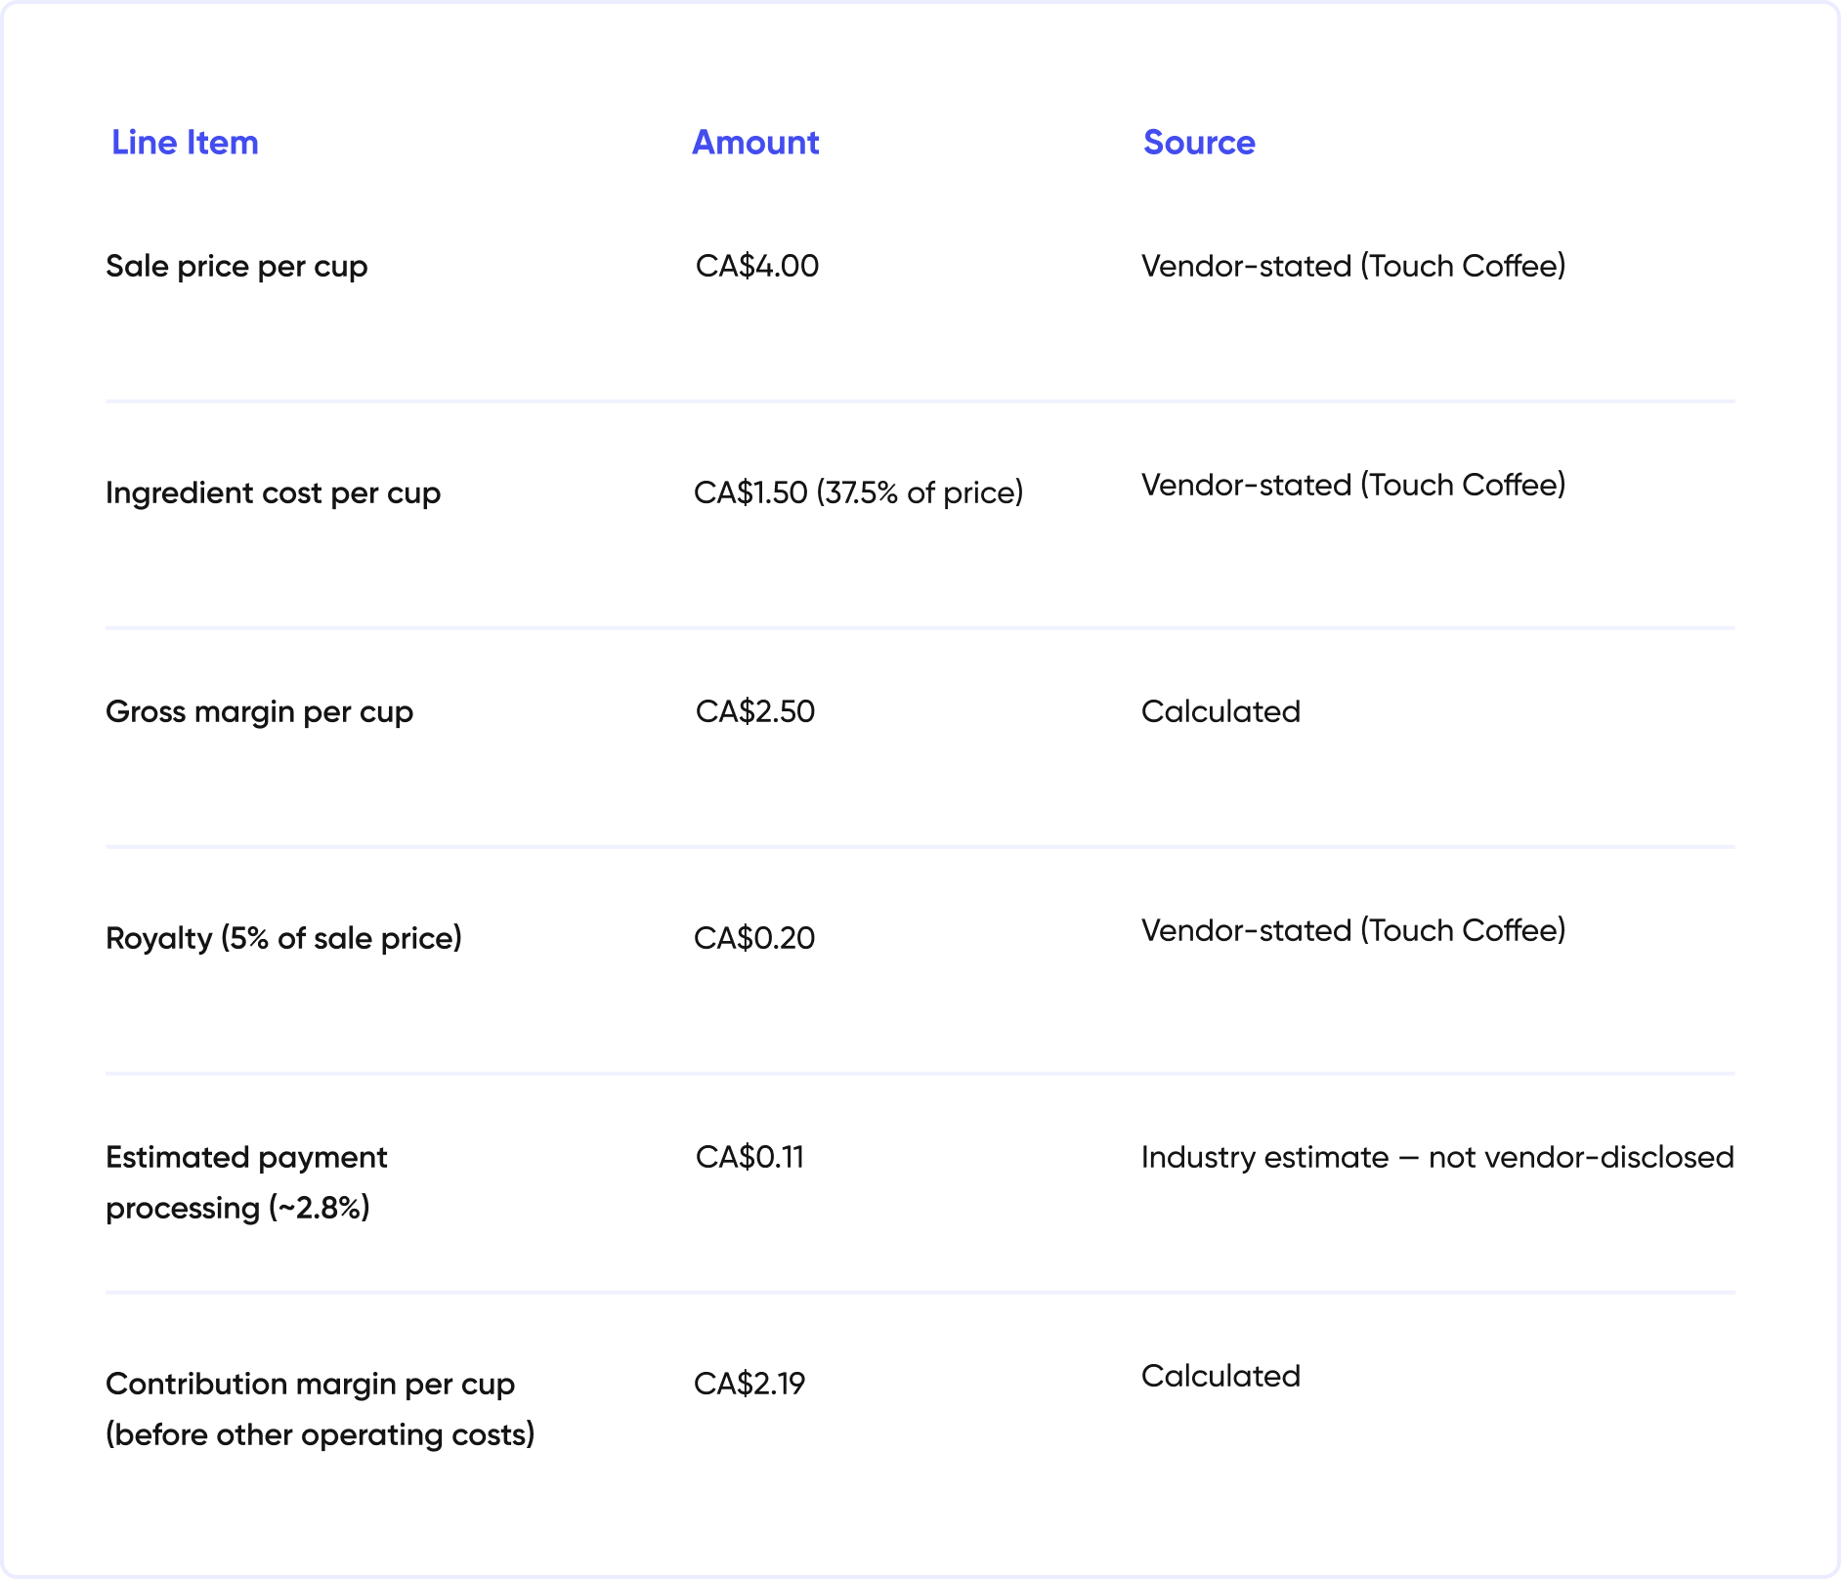Screen dimensions: 1841x1579
Task: Select Calculated source in Contribution margin row
Action: 1220,1376
